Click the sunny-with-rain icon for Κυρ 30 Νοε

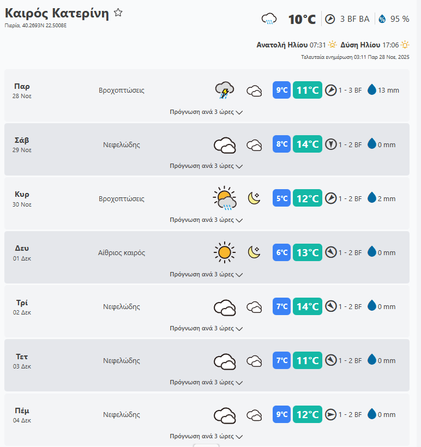pos(224,198)
